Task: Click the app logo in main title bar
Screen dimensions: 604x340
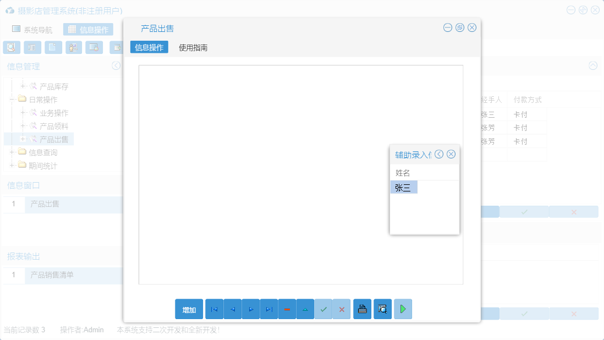Action: [10, 10]
